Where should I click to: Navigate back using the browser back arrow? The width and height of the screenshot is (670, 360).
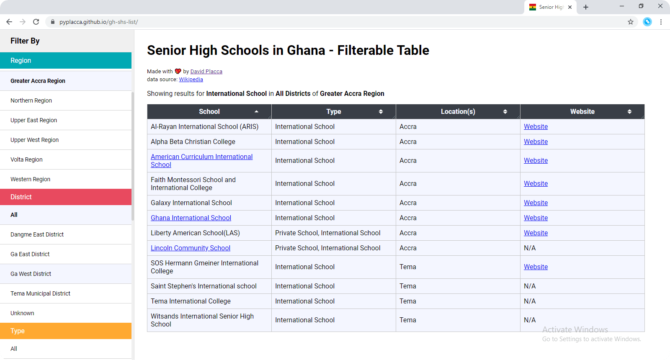click(9, 22)
